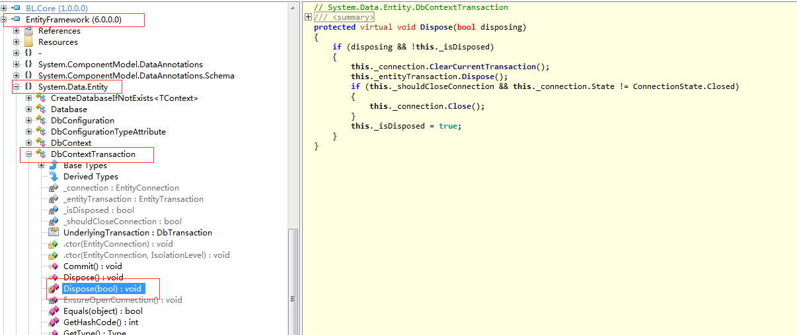
Task: Click the UnderlyingTransaction property icon
Action: pos(54,233)
